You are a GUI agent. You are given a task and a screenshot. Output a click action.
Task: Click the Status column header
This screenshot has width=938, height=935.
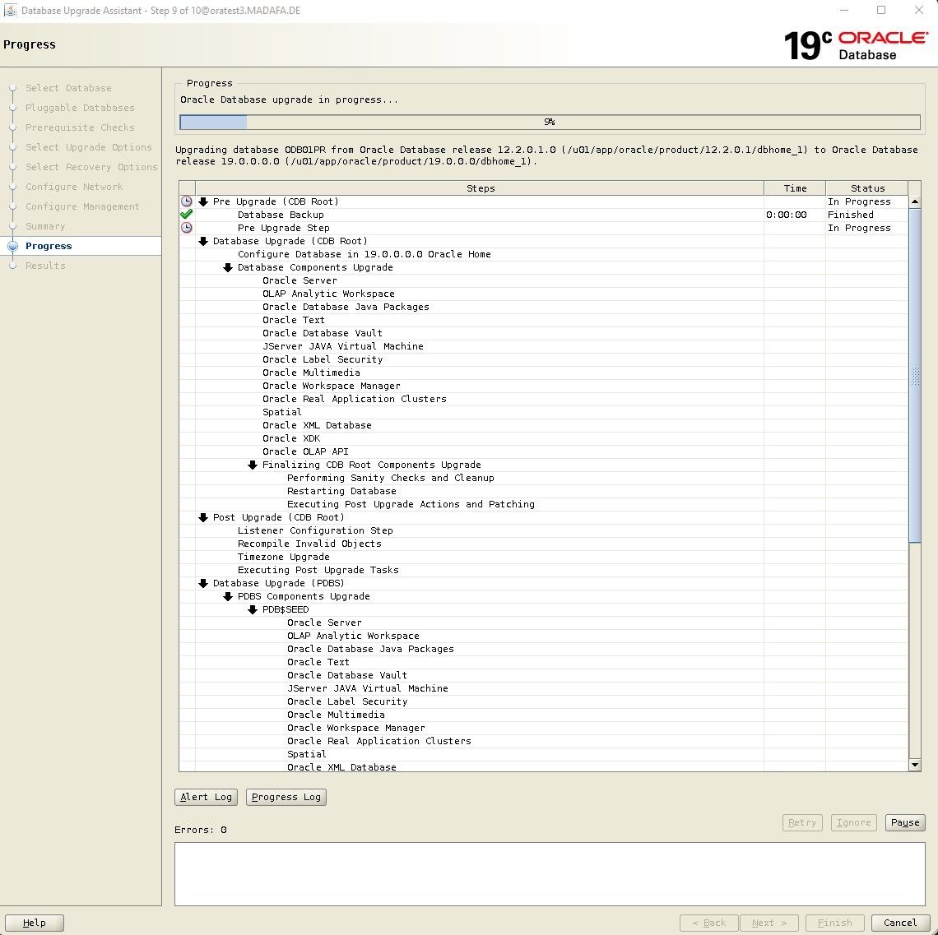pyautogui.click(x=866, y=188)
